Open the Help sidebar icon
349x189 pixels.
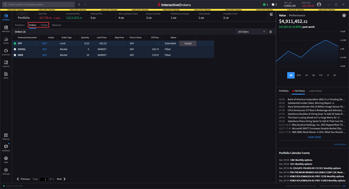[x=6, y=159]
